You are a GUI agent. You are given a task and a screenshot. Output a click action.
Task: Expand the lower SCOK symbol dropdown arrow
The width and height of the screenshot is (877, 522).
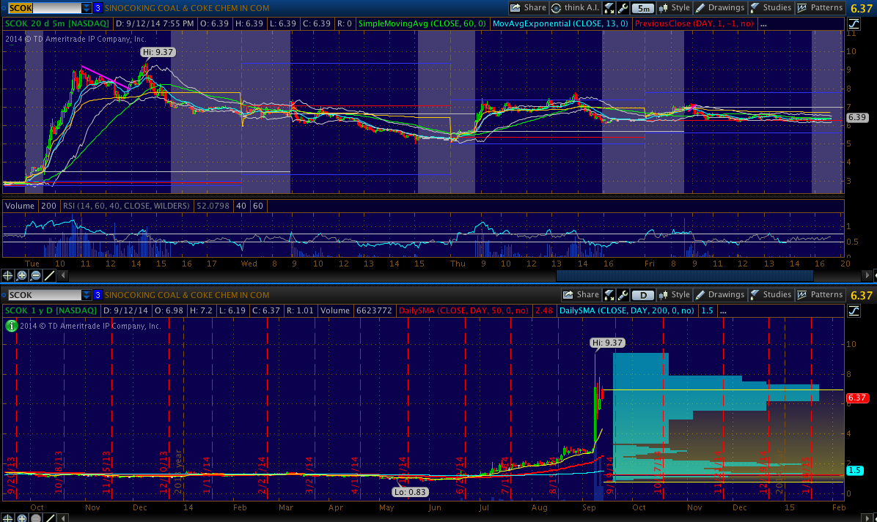(87, 295)
